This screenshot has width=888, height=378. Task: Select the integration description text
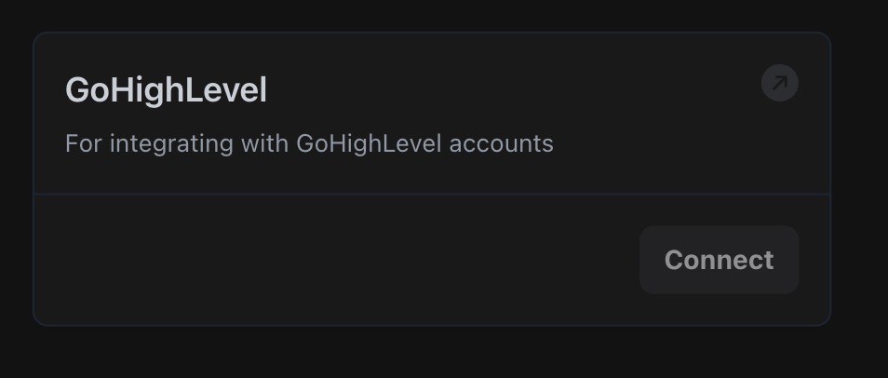pyautogui.click(x=309, y=144)
